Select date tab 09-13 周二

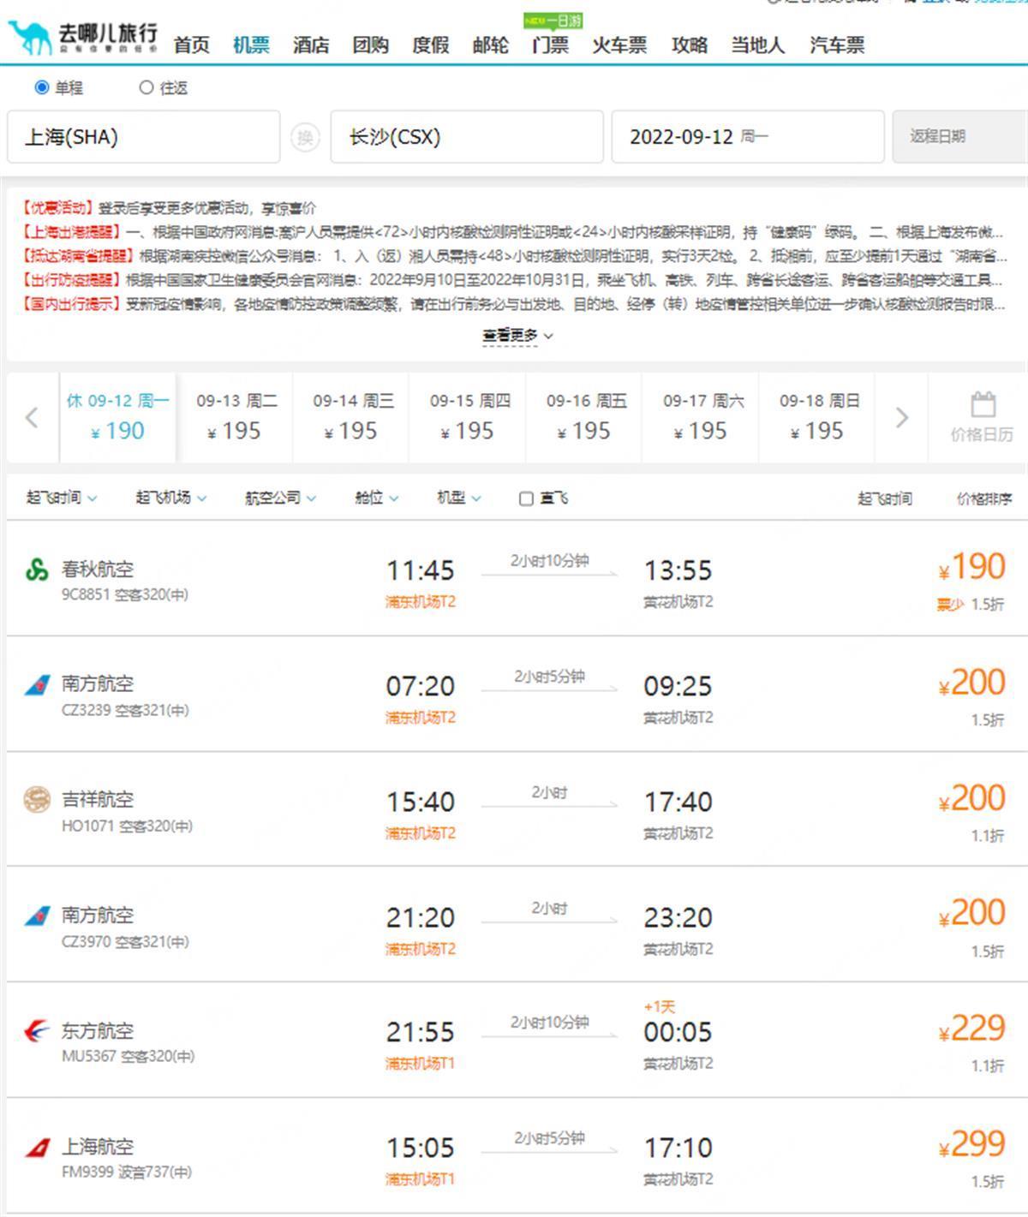tap(235, 417)
